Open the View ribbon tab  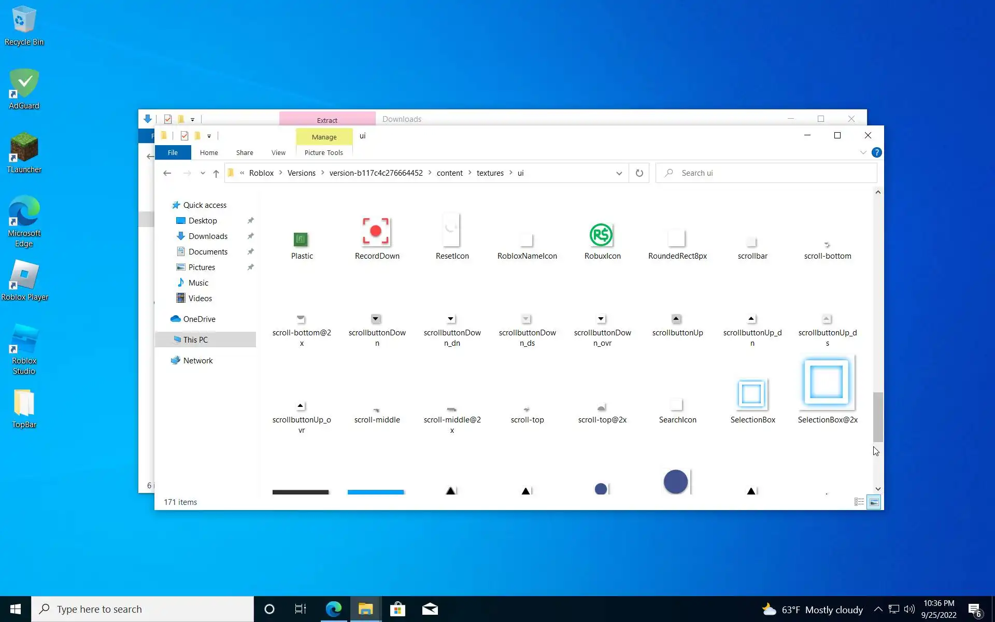(278, 152)
